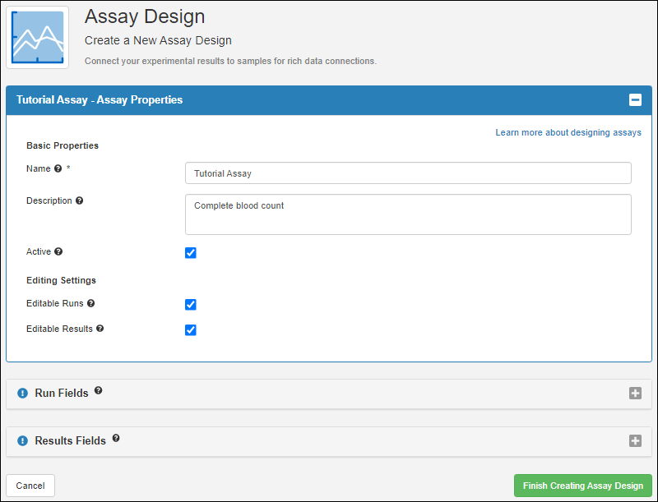Click the help icon beside Results Fields

click(x=116, y=439)
